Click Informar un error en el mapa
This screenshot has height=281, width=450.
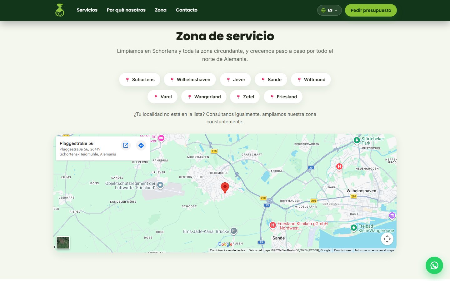375,250
